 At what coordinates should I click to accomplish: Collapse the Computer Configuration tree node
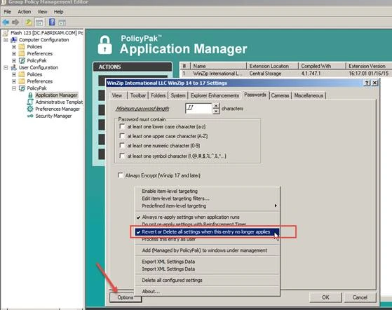click(x=6, y=40)
